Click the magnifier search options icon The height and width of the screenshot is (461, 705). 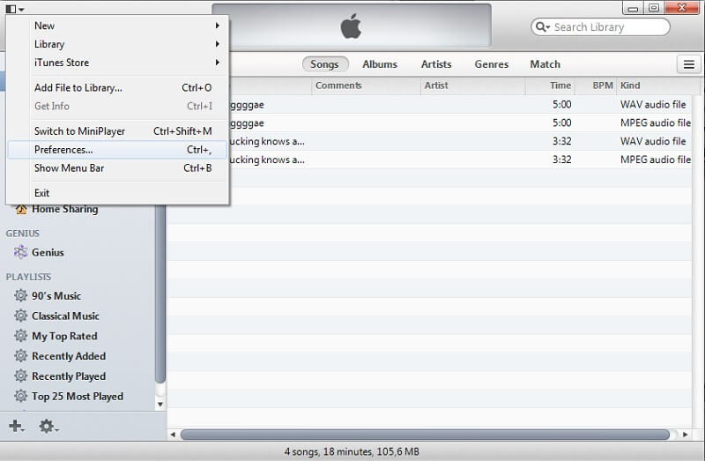click(543, 27)
